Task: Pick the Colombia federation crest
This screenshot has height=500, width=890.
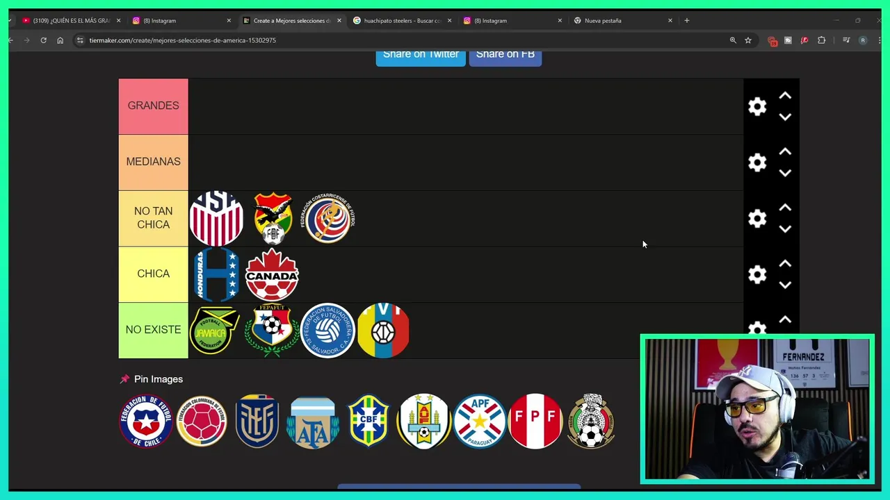Action: (x=202, y=421)
